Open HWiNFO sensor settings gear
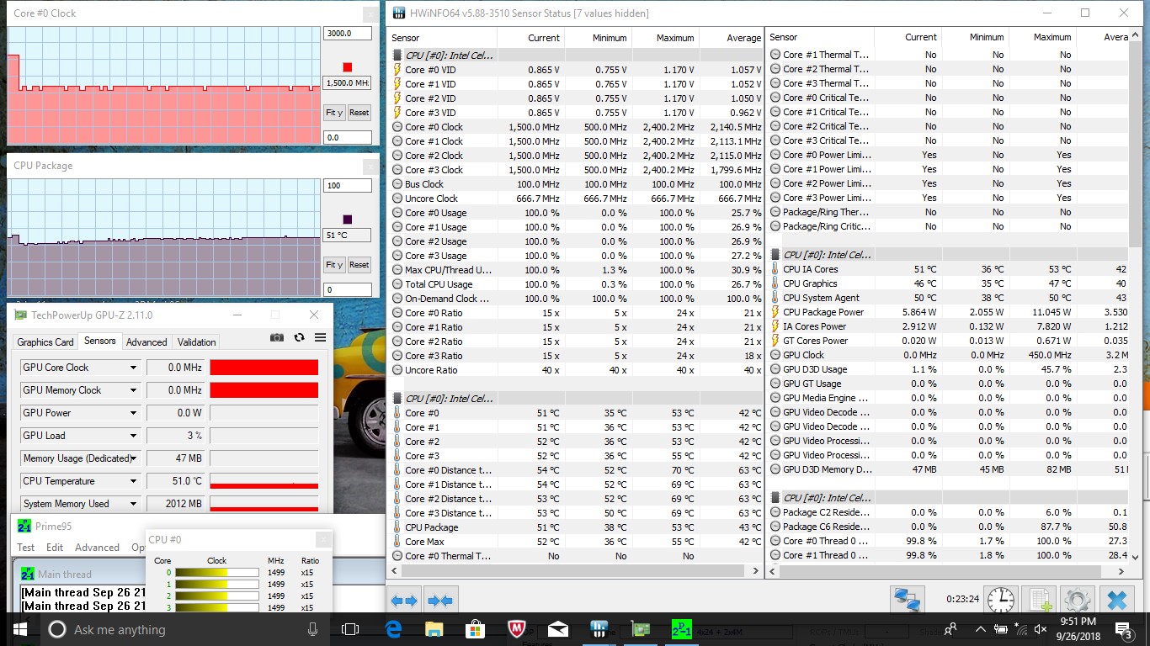Screen dimensions: 1150x646 (x=1078, y=601)
